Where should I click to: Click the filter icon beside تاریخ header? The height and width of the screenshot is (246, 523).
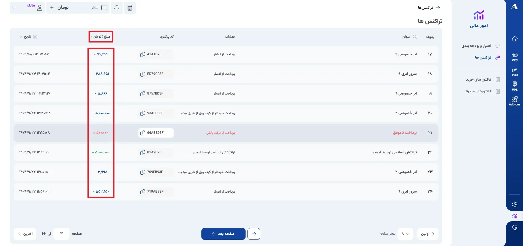click(x=35, y=37)
